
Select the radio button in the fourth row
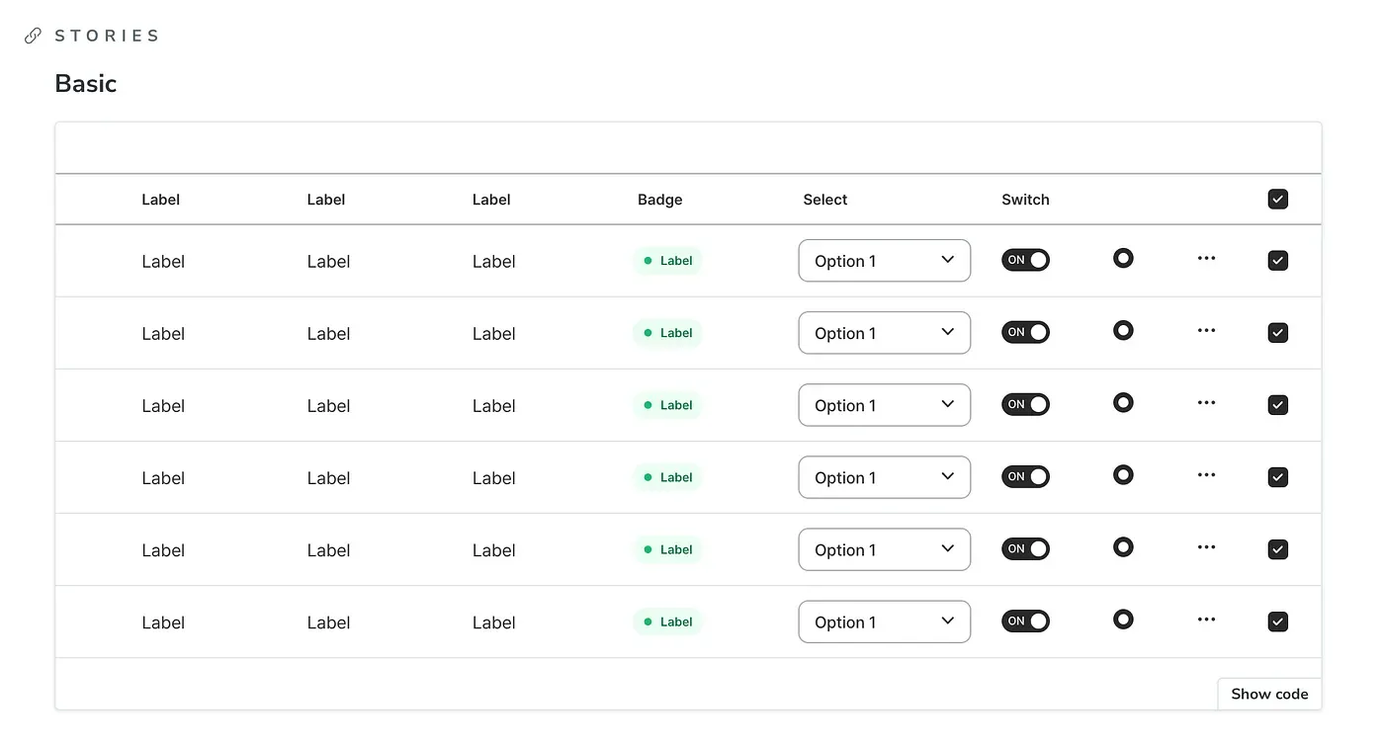pos(1123,474)
